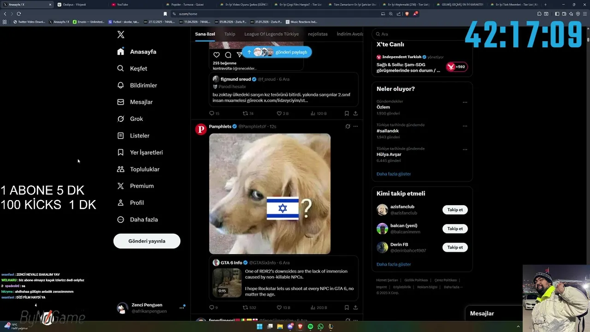
Task: Follow azisfanclub with Takip et
Action: tap(455, 210)
